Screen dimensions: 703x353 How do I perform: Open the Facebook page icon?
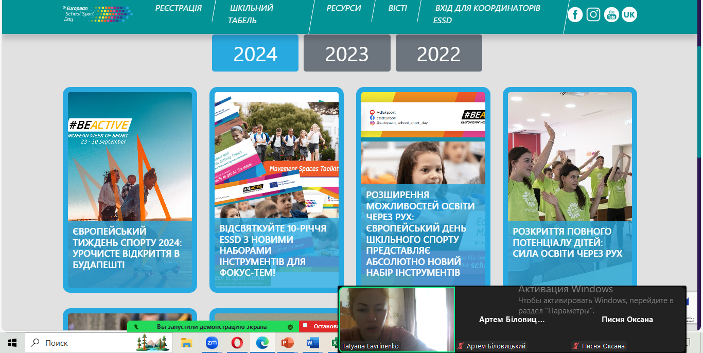coord(575,14)
